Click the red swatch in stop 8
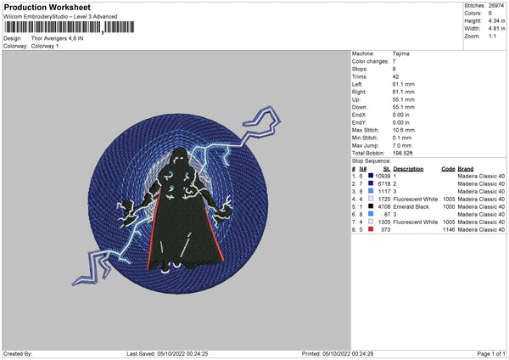509x360 pixels. pyautogui.click(x=371, y=229)
